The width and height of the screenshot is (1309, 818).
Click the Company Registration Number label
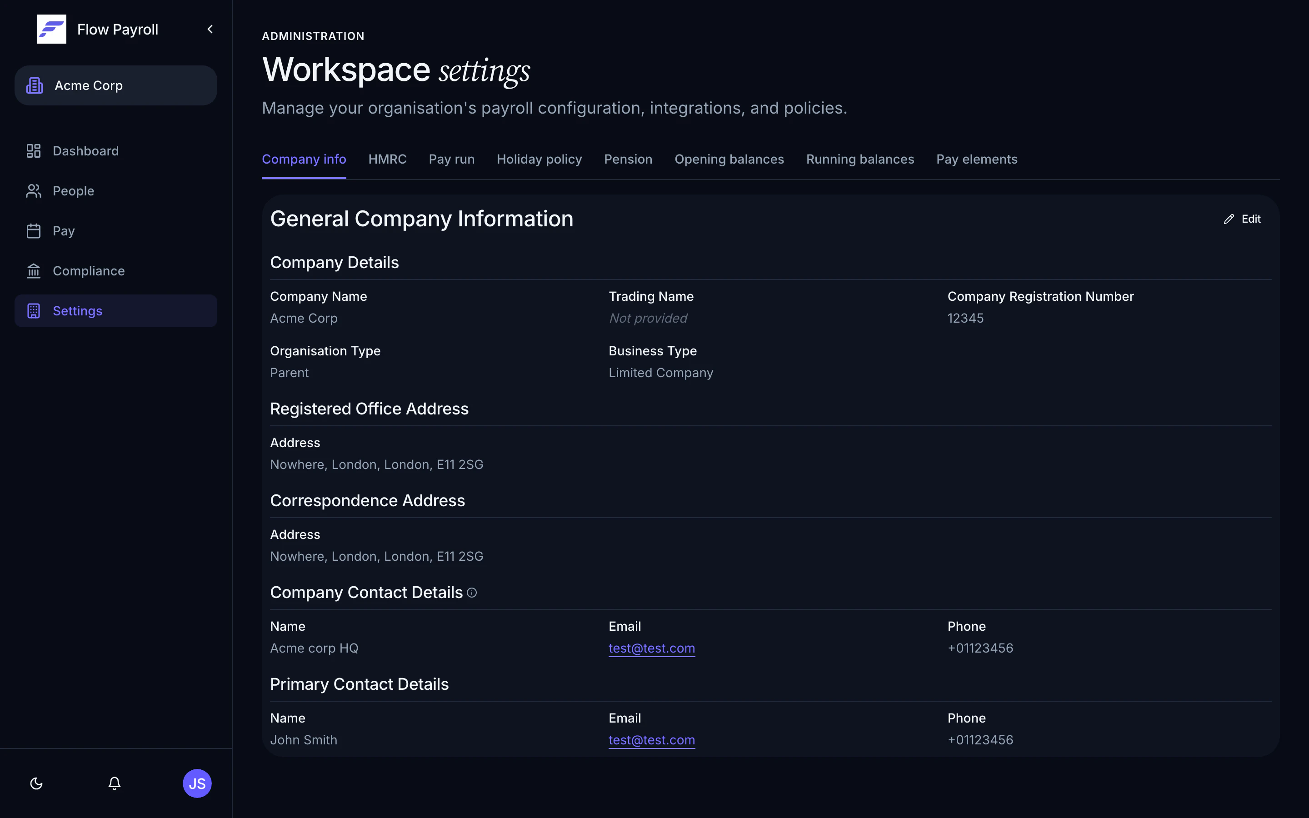[1040, 296]
